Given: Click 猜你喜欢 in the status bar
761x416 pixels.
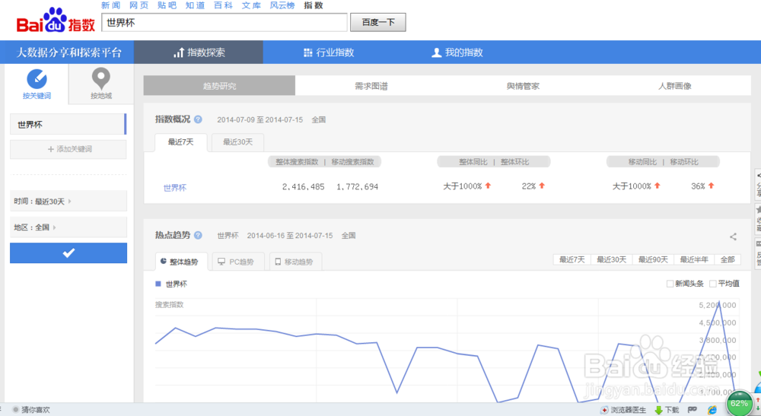Looking at the screenshot, I should 31,410.
